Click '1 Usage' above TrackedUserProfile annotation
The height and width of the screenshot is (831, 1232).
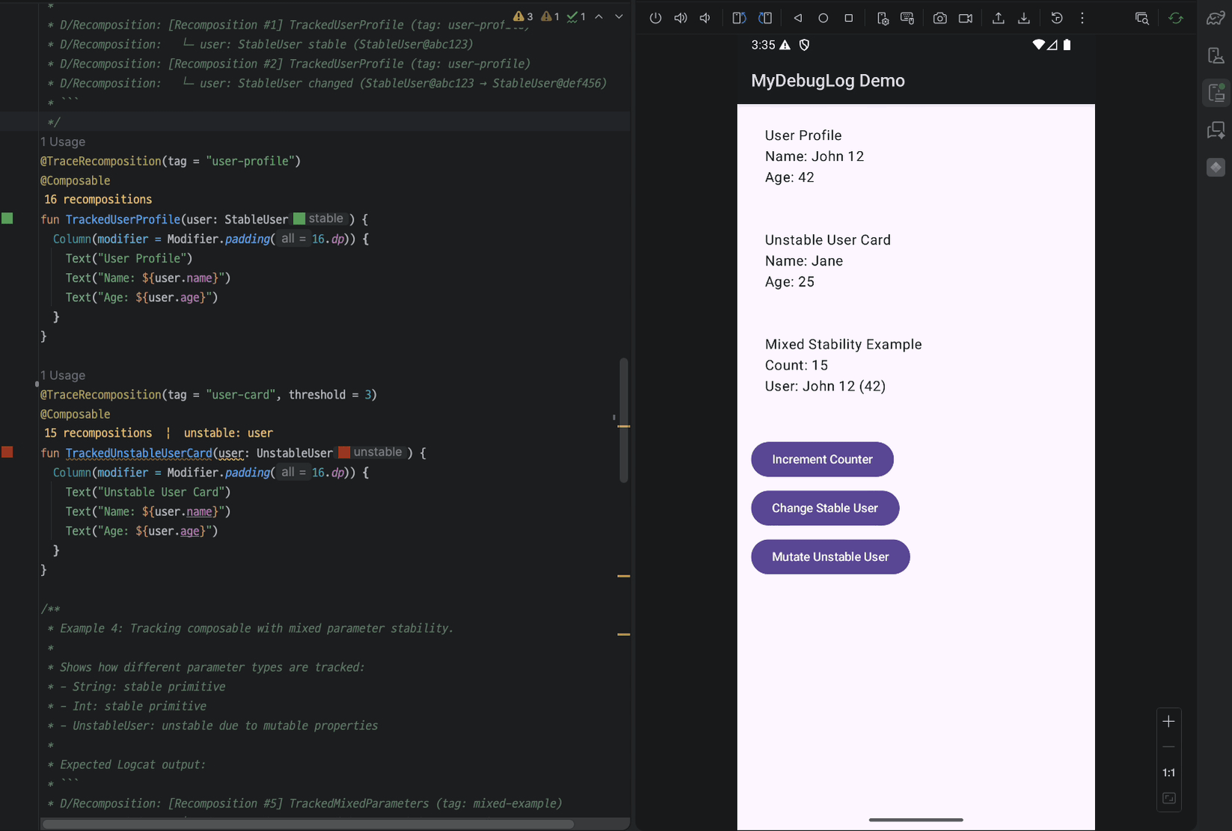(63, 141)
